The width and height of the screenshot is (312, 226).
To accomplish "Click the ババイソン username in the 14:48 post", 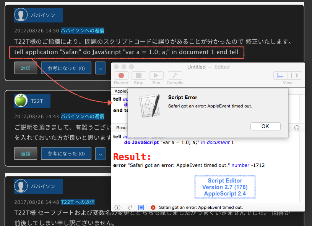I will point(43,186).
